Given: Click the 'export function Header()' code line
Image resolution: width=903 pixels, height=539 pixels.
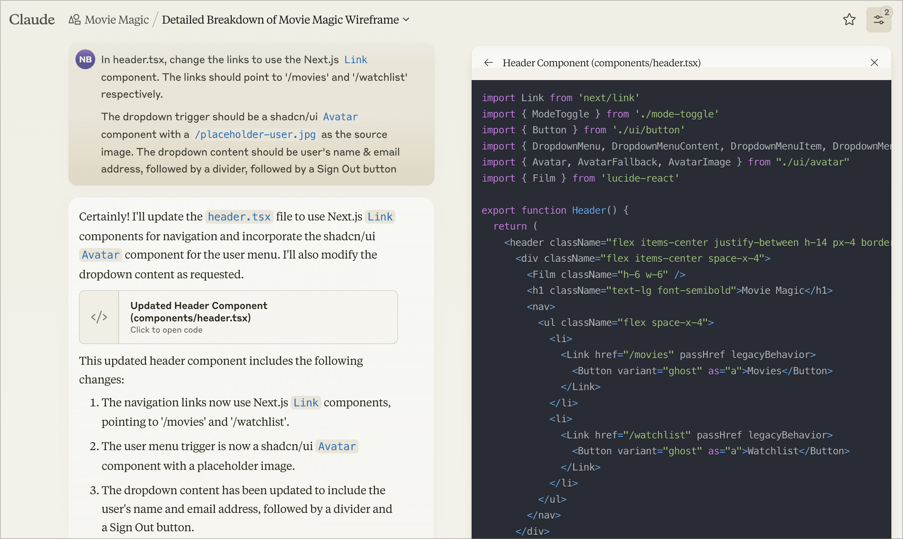Looking at the screenshot, I should tap(555, 210).
